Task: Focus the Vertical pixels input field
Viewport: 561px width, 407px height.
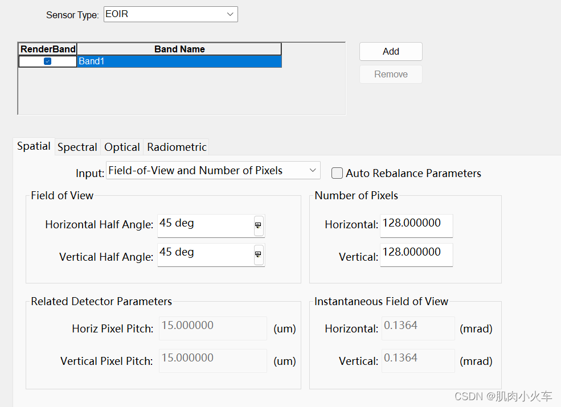Action: pos(416,254)
